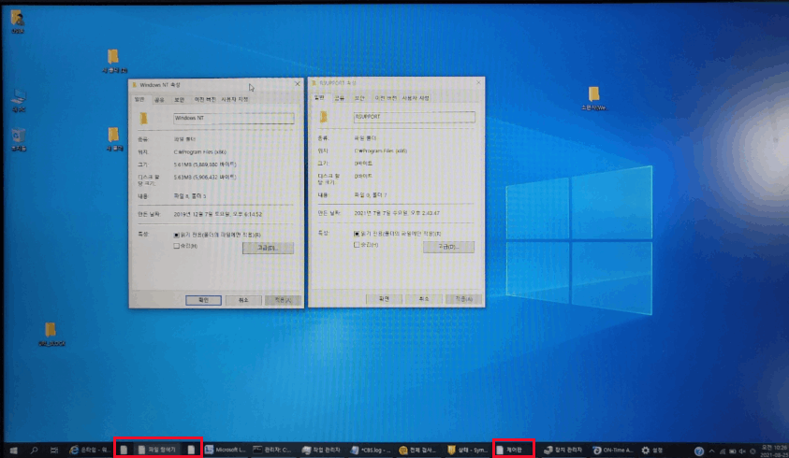
Task: Open 이전 버전 tab in RSUPPORT properties
Action: [x=386, y=98]
